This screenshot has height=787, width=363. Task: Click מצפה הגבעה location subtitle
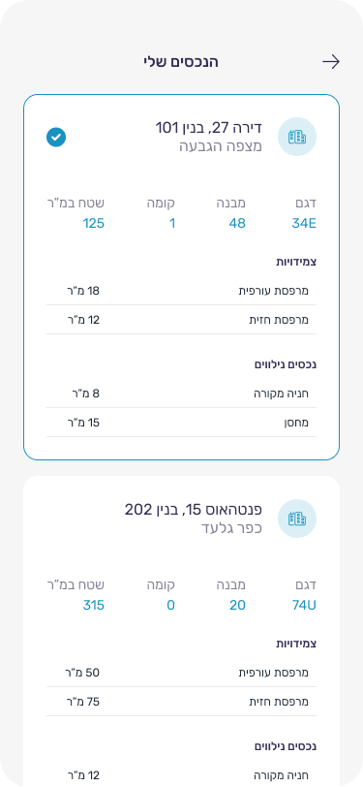(x=221, y=146)
